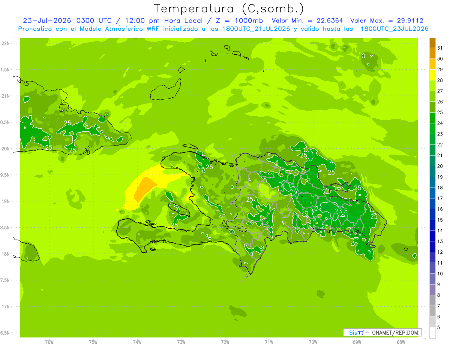Click the legend value 10
The height and width of the screenshot is (347, 450).
pos(440,274)
